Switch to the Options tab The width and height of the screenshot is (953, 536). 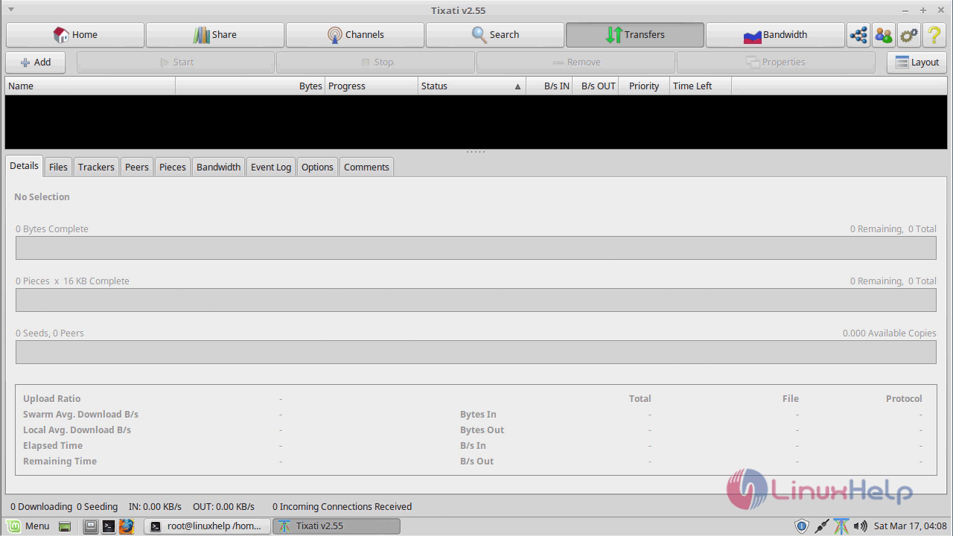(x=317, y=167)
